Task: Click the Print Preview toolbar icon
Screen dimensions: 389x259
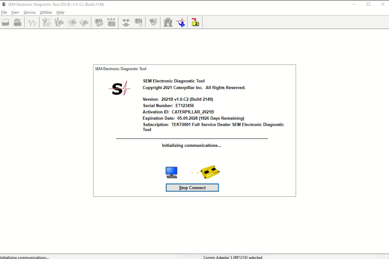Action: (x=18, y=23)
